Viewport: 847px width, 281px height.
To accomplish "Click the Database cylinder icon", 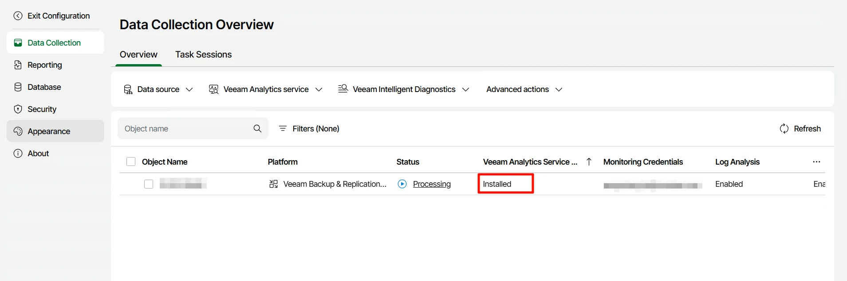I will click(x=18, y=87).
